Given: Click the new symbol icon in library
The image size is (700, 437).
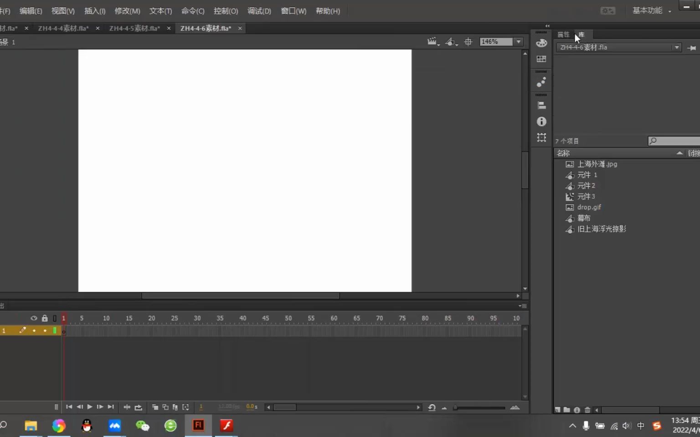Looking at the screenshot, I should [x=557, y=410].
